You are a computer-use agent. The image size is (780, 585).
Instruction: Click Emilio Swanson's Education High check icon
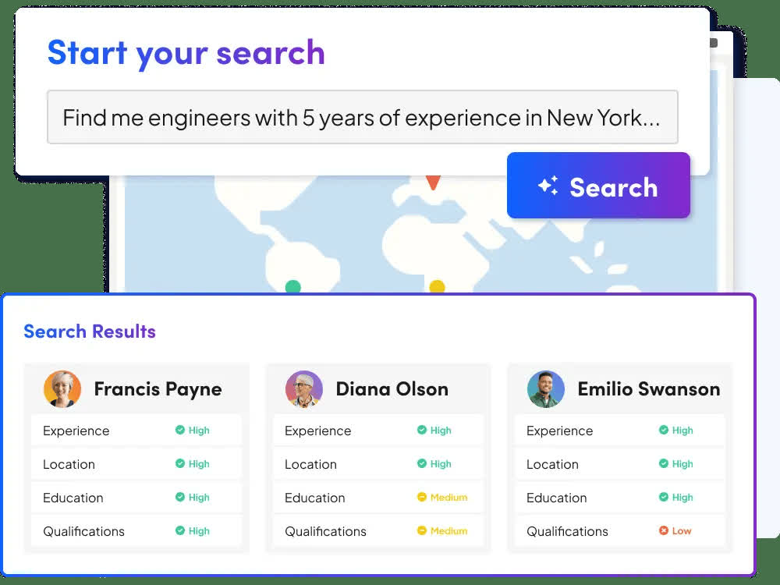(664, 497)
